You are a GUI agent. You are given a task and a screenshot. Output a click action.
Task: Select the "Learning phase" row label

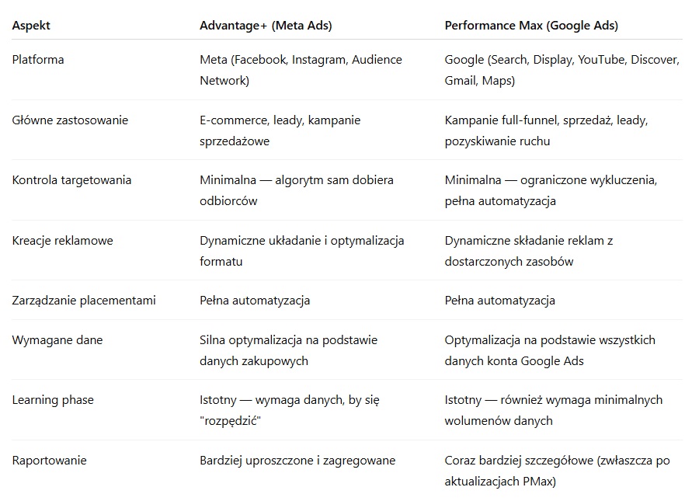[x=53, y=400]
